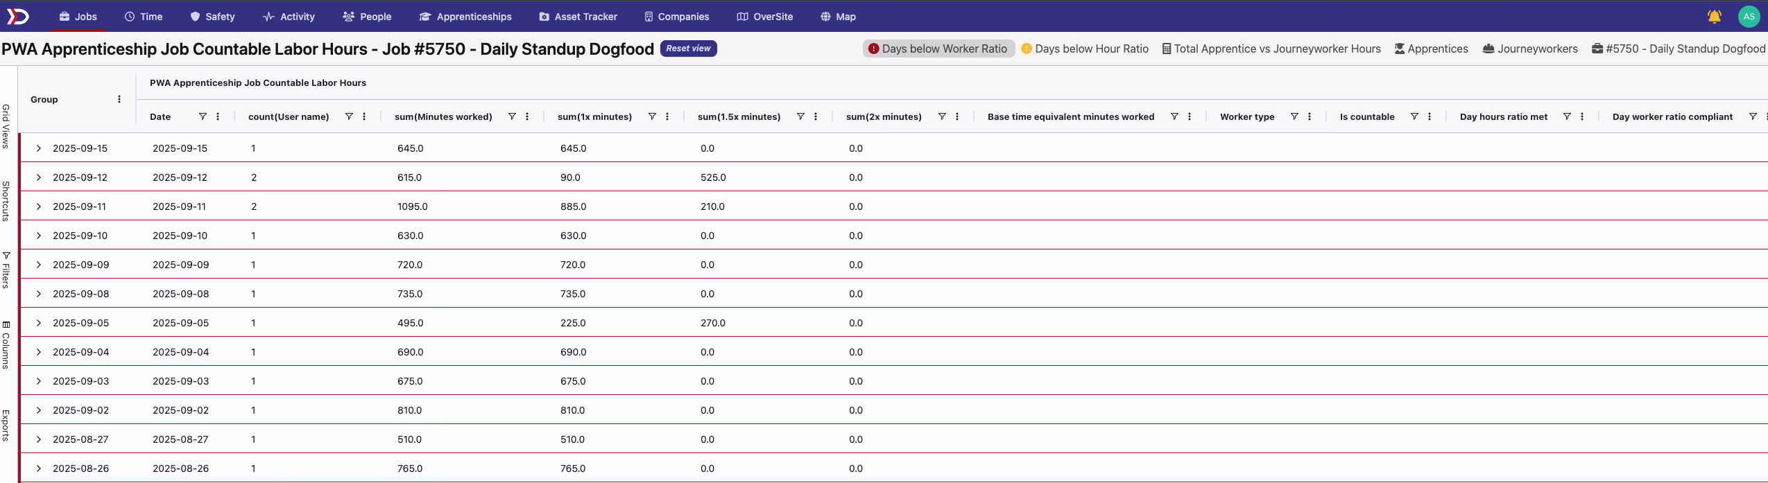
Task: Open the Grid Views side panel
Action: 6,126
